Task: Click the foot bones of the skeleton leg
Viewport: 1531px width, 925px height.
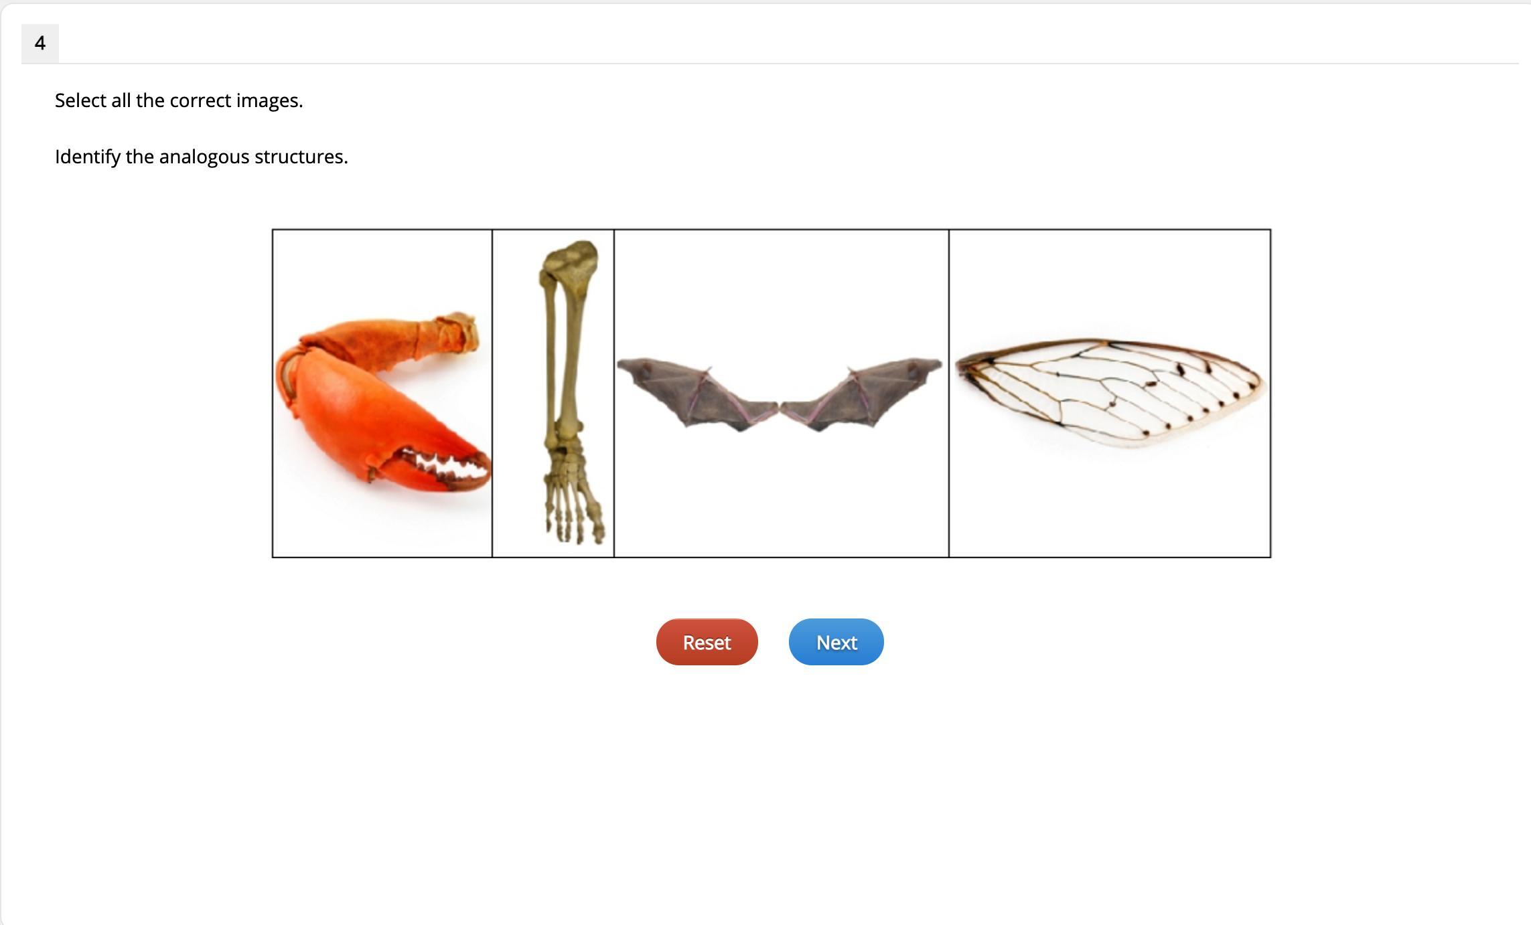Action: (573, 492)
